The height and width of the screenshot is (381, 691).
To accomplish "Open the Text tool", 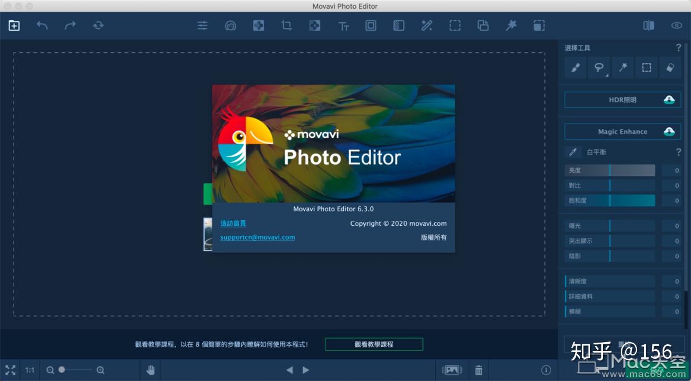I will tap(344, 26).
